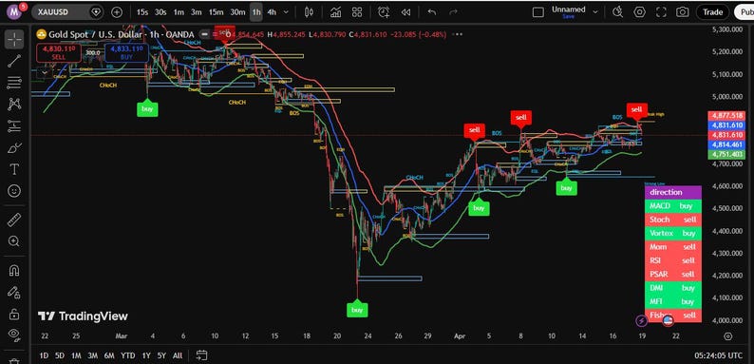Undo the last chart action

click(432, 12)
